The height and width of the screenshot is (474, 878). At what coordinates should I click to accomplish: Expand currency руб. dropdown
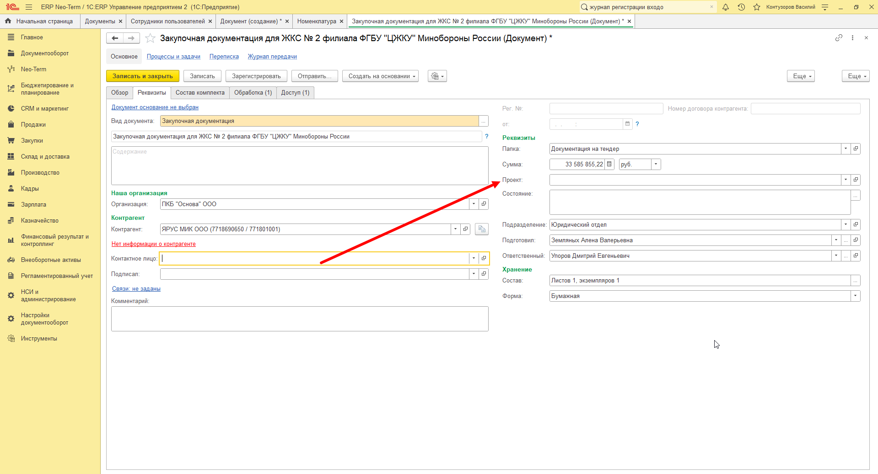656,164
